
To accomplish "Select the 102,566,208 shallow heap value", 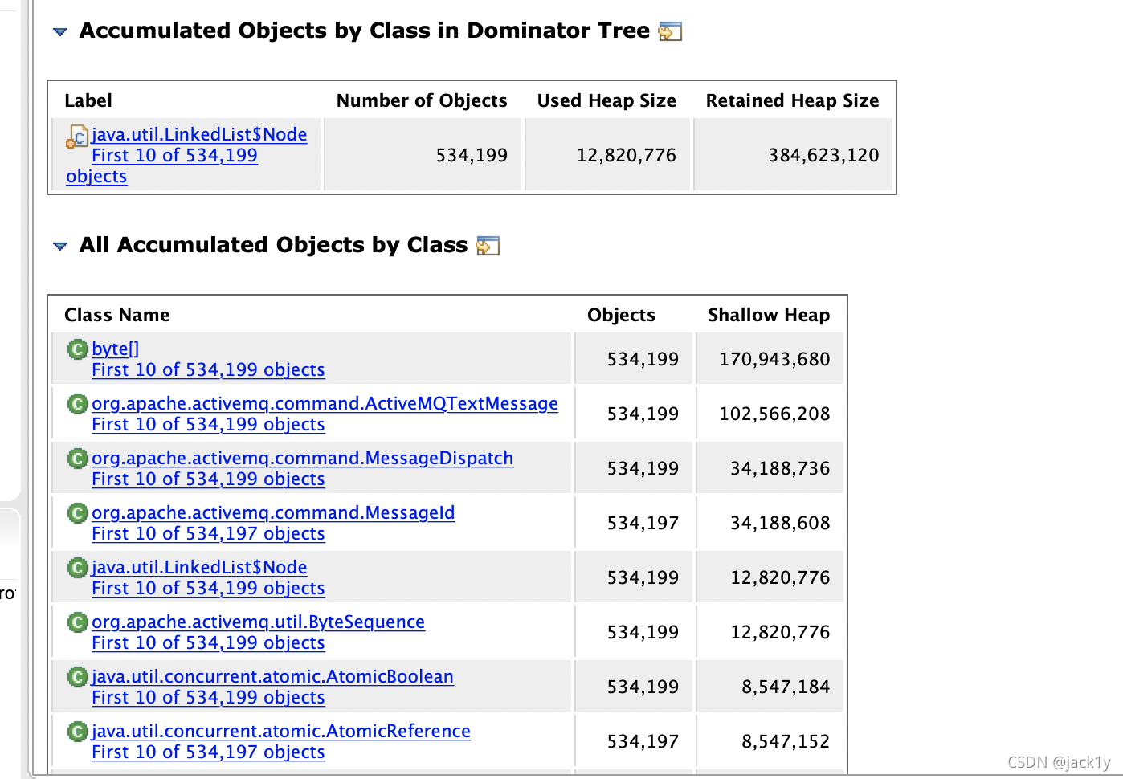I will click(x=774, y=414).
